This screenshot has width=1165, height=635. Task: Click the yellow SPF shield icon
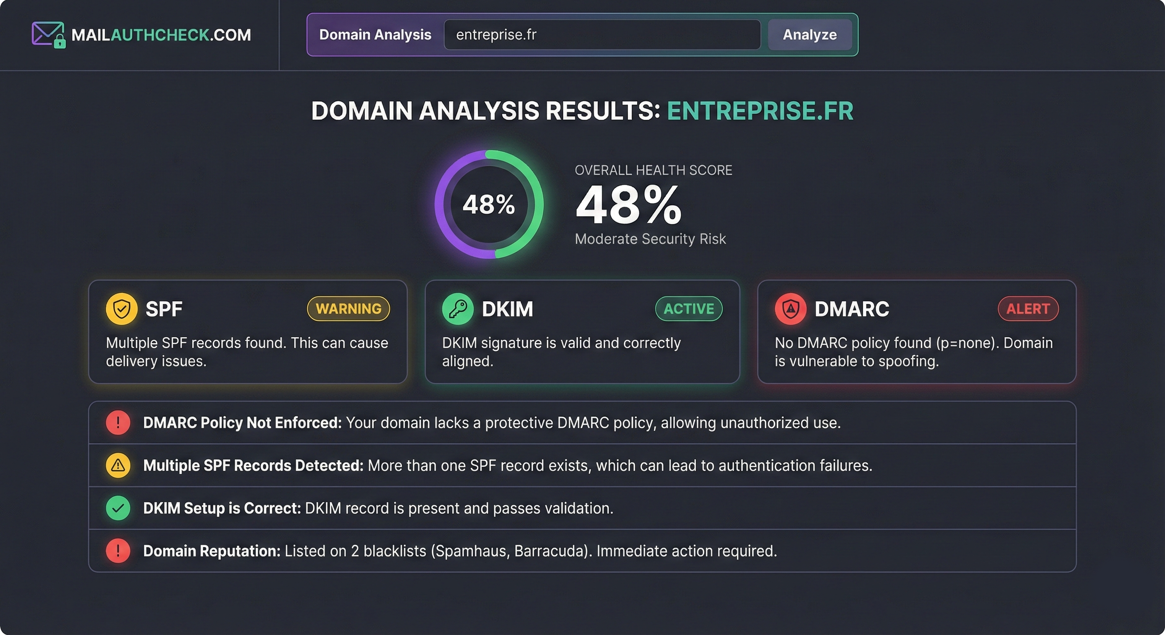click(122, 309)
